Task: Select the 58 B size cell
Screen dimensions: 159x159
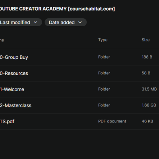Action: [146, 73]
